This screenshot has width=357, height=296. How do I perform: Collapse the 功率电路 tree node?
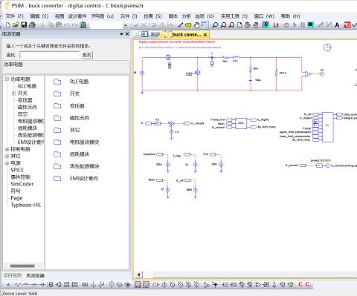(7, 79)
